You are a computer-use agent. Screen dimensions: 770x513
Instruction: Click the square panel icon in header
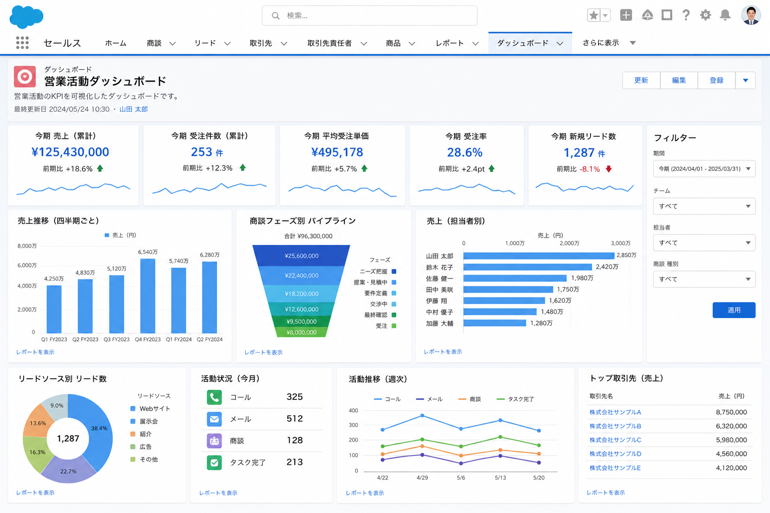[667, 15]
